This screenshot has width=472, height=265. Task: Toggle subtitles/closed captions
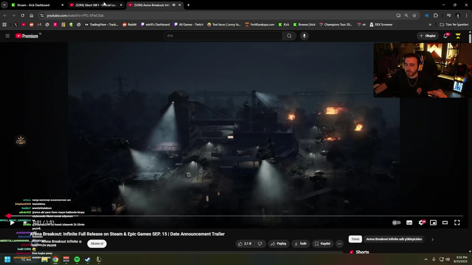409,223
